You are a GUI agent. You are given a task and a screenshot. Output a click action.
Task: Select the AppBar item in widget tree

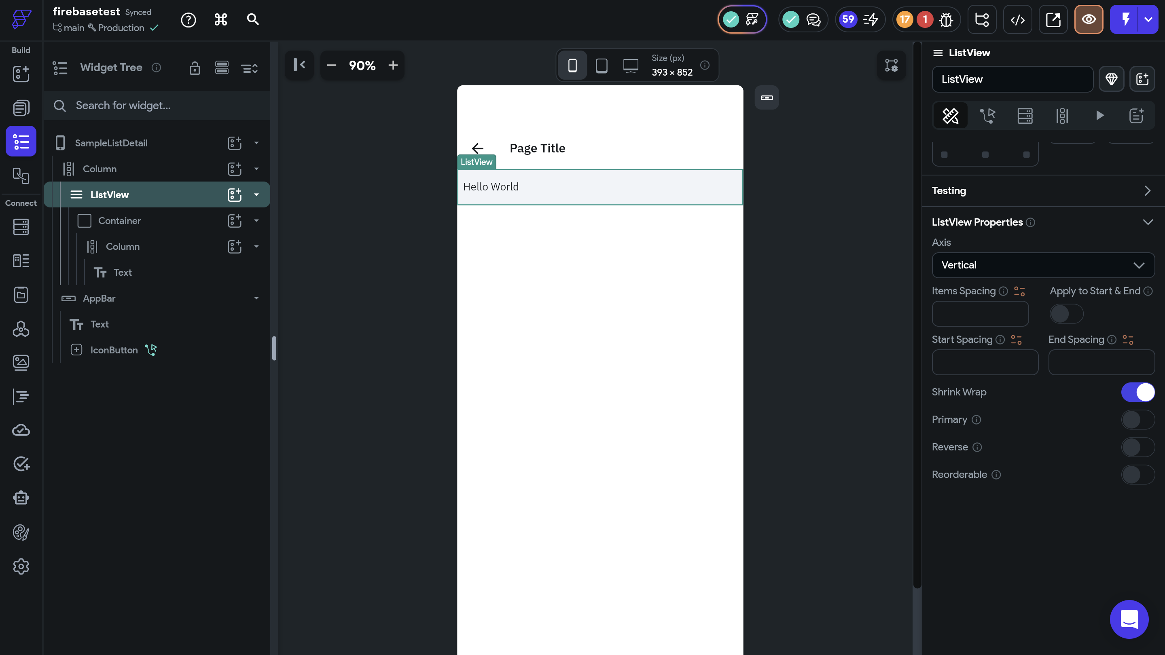[99, 298]
